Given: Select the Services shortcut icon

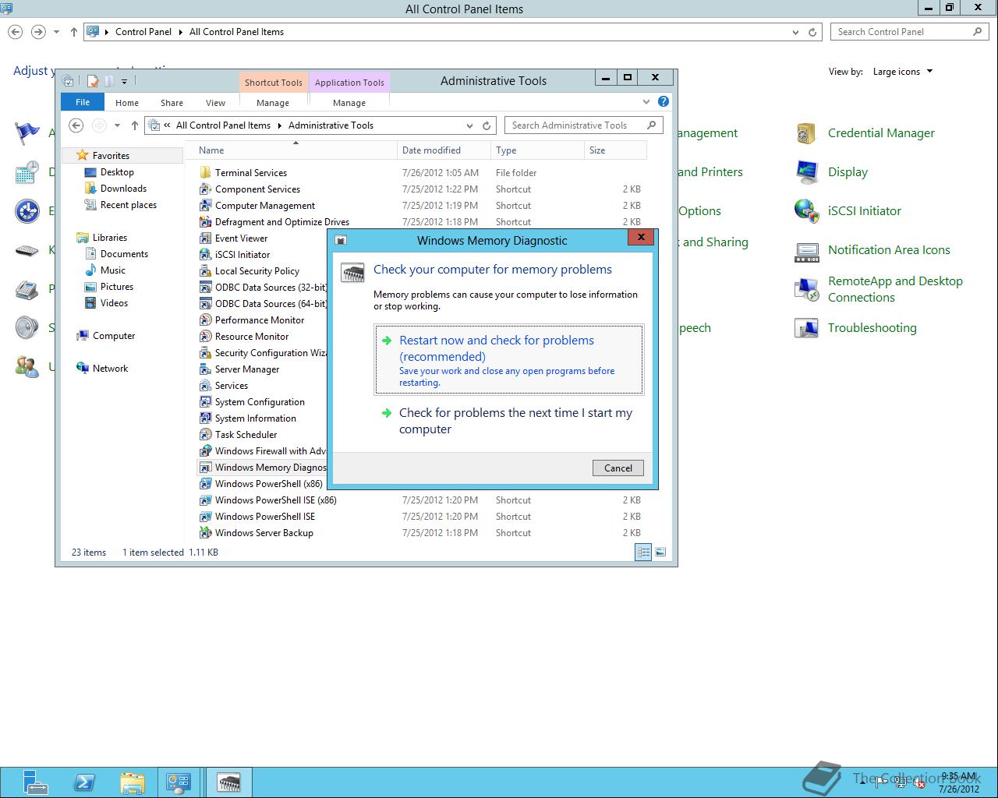Looking at the screenshot, I should click(205, 386).
